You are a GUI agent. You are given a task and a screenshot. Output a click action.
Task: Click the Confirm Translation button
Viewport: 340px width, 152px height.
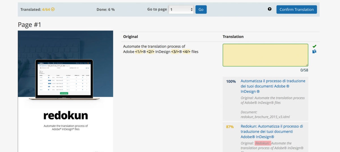click(297, 9)
